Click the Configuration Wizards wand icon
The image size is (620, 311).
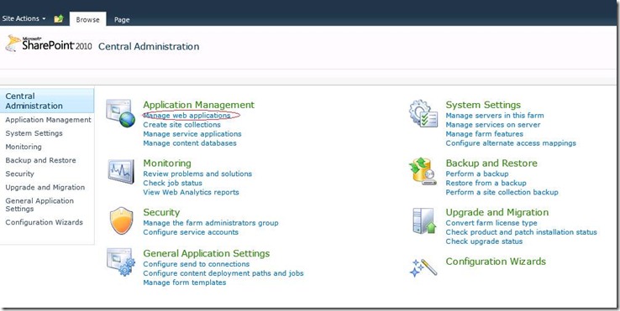423,267
